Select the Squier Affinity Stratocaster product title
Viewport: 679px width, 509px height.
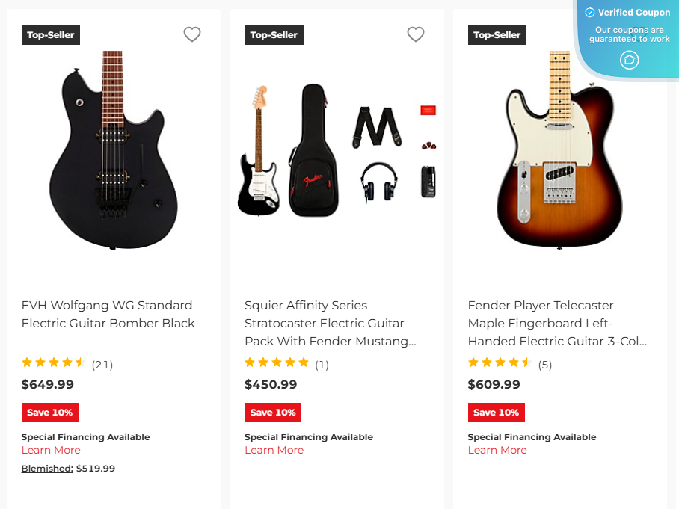coord(330,323)
